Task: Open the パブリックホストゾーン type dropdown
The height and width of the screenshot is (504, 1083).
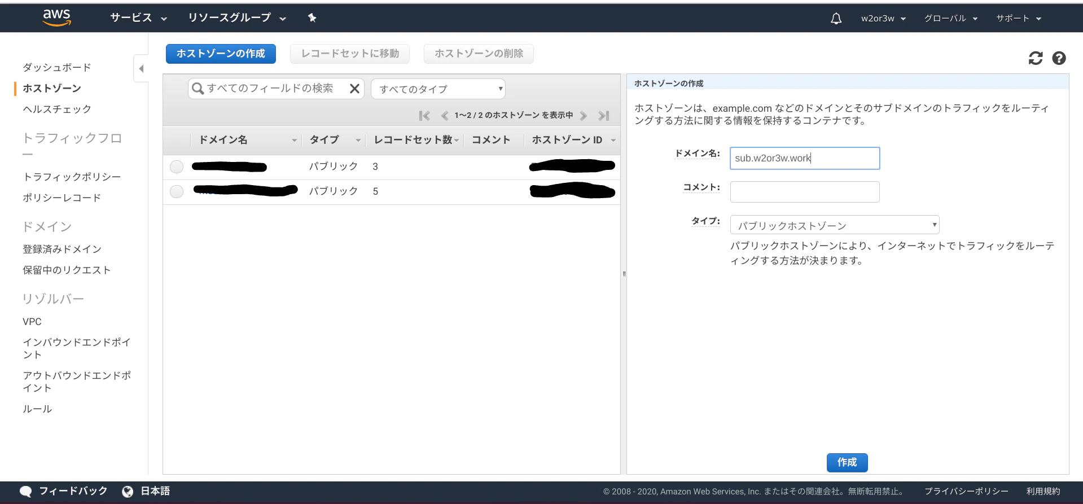Action: (835, 225)
